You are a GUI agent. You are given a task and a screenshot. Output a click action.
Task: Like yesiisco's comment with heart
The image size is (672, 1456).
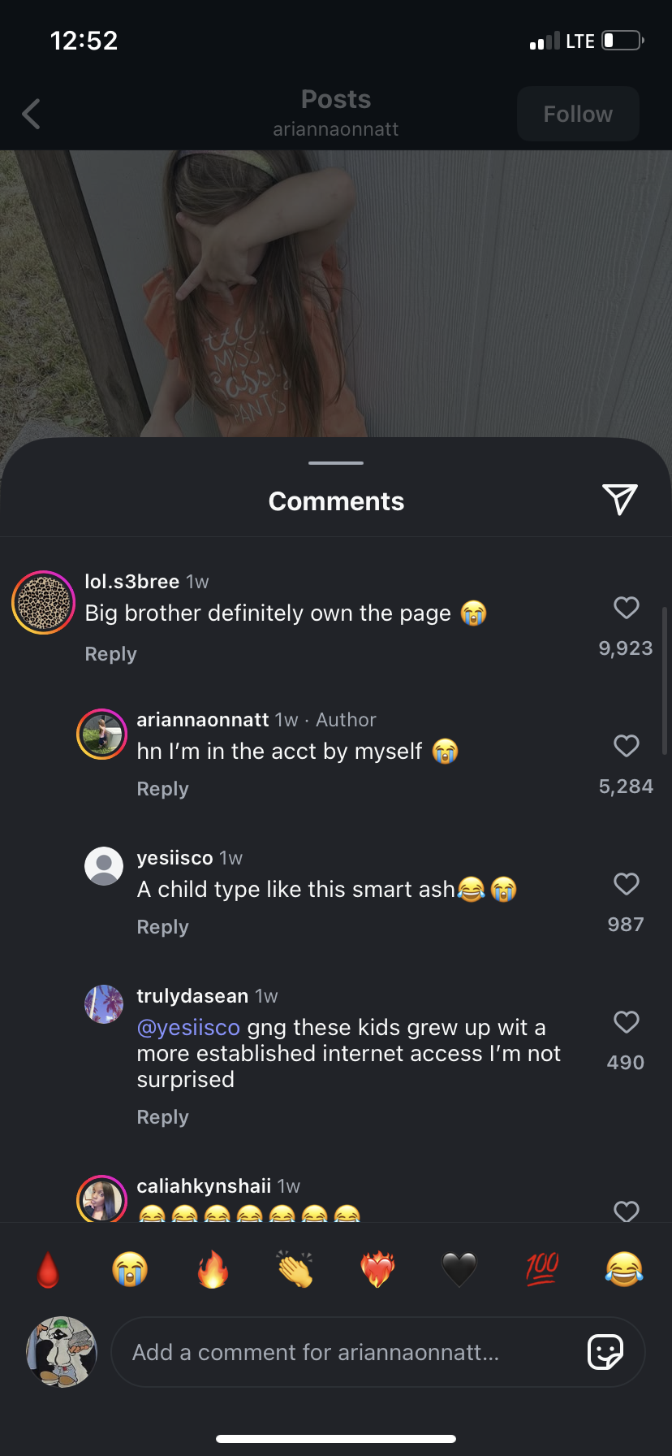tap(626, 884)
